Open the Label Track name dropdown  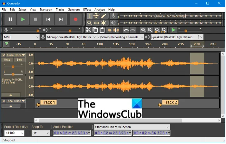click(15, 101)
